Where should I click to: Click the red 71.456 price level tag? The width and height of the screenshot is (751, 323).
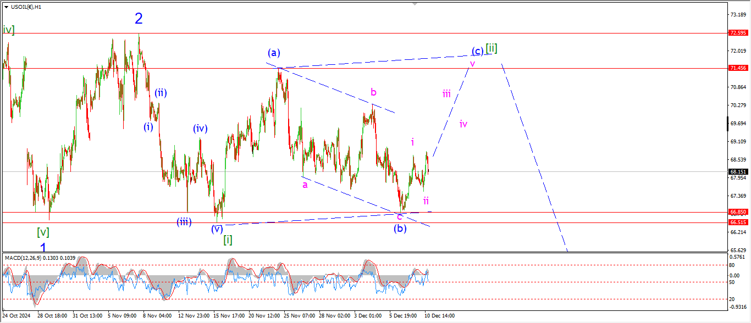coord(737,68)
